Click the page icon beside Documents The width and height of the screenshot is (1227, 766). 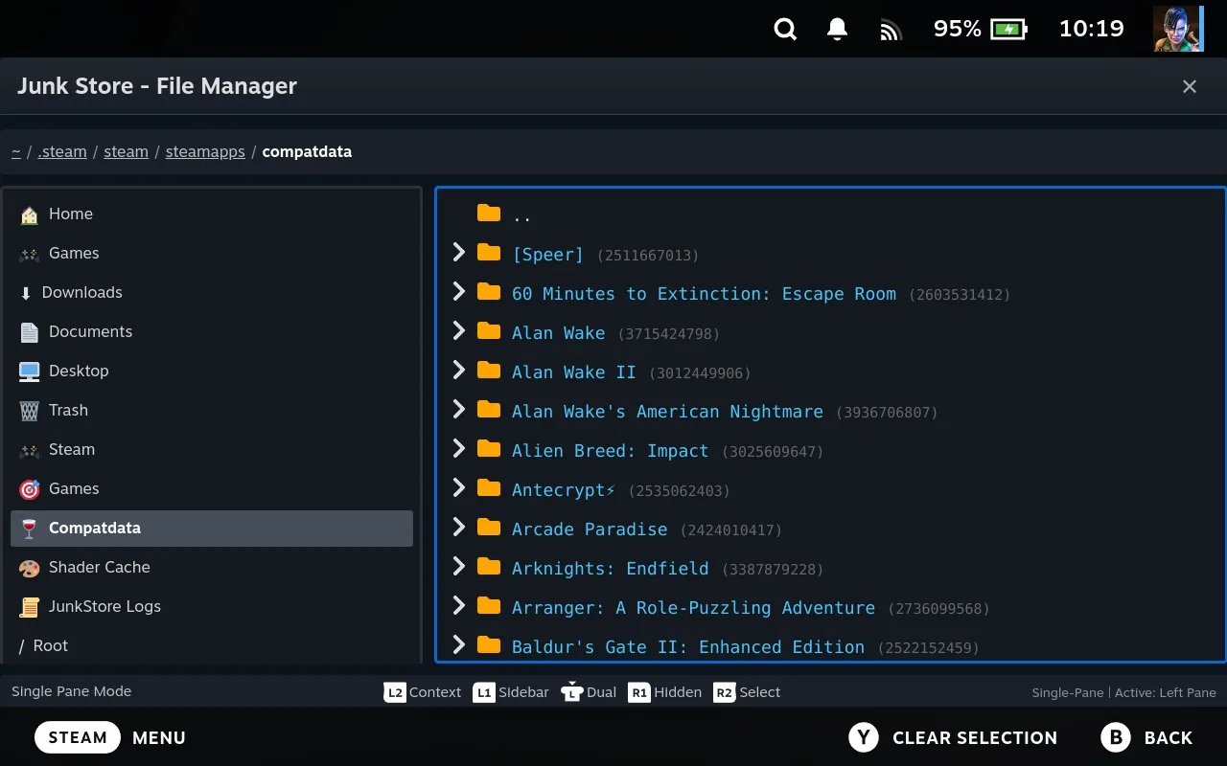click(30, 332)
